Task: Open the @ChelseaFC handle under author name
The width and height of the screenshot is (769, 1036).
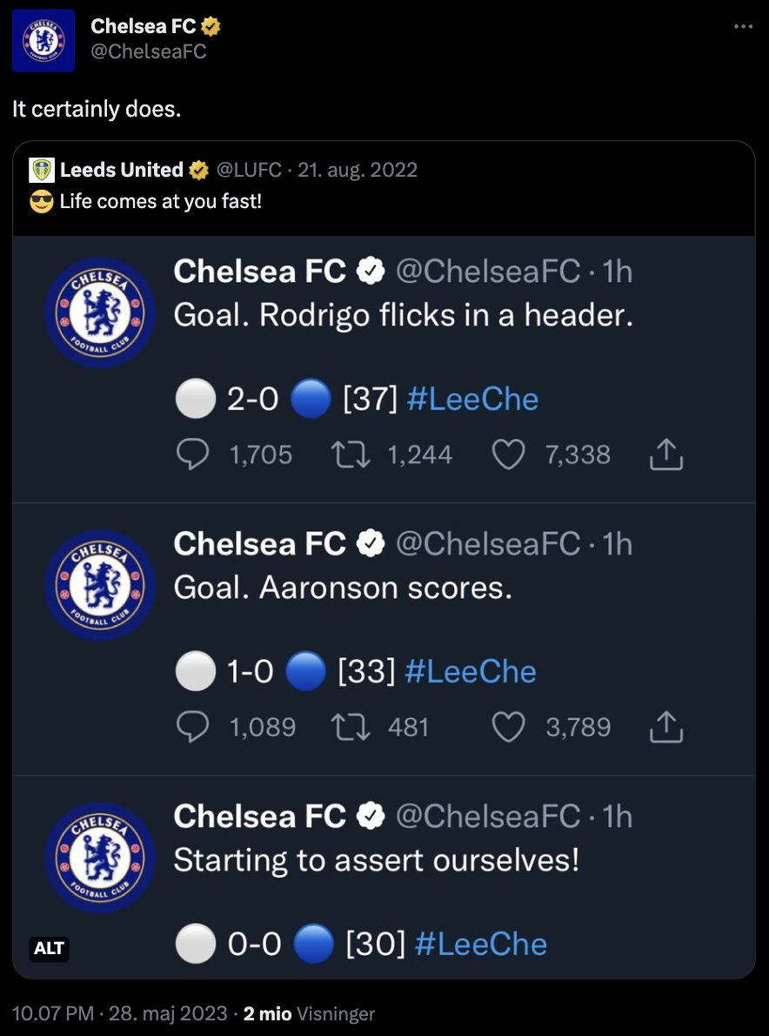Action: (148, 51)
